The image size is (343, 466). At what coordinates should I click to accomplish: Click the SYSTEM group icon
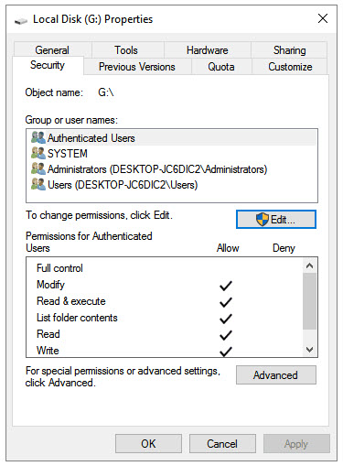pyautogui.click(x=38, y=153)
